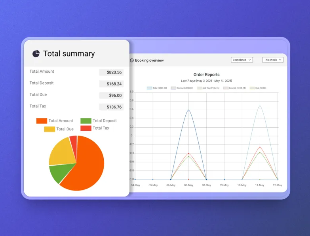Viewport: 310px width, 236px height.
Task: Toggle the Total ($820.56) chart legend
Action: pyautogui.click(x=157, y=88)
